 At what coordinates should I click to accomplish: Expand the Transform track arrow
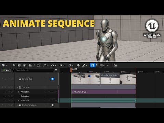(19, 100)
